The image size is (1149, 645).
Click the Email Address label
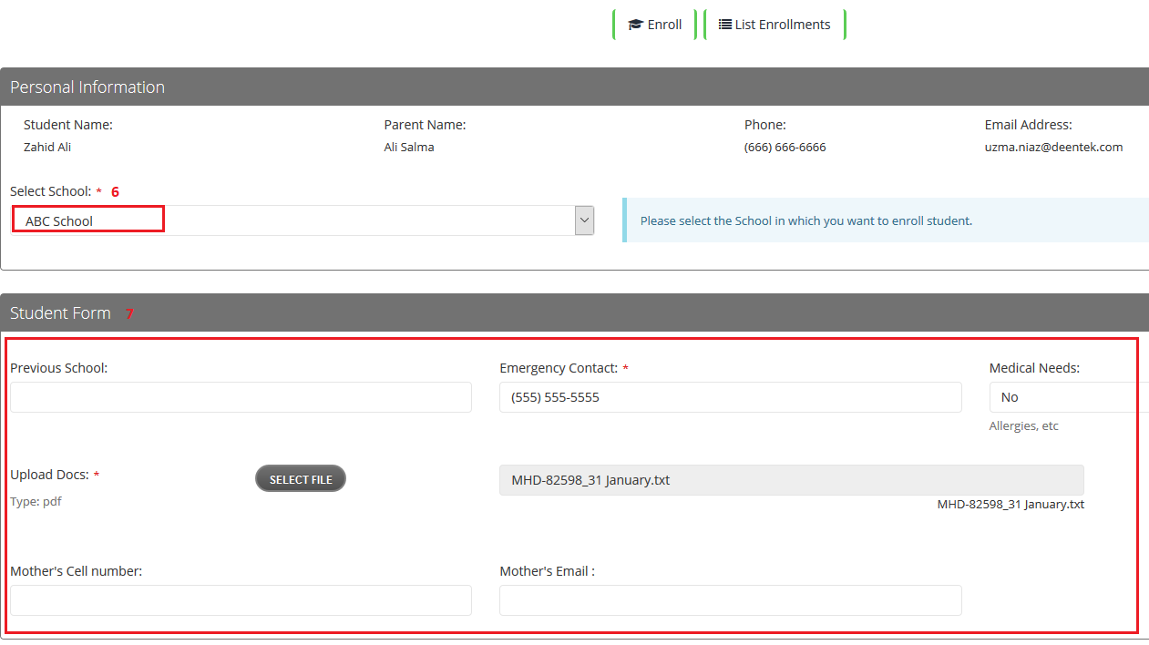click(1029, 125)
